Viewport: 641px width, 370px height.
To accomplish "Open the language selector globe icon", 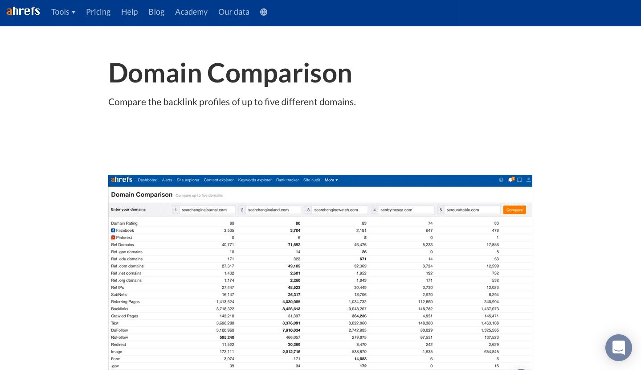I will click(x=264, y=12).
